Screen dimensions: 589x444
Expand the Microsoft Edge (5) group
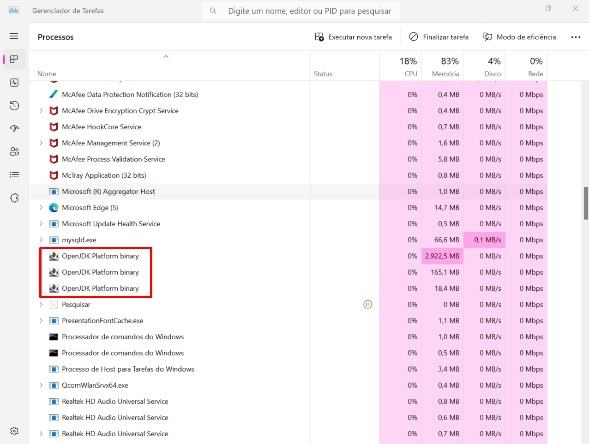[41, 208]
